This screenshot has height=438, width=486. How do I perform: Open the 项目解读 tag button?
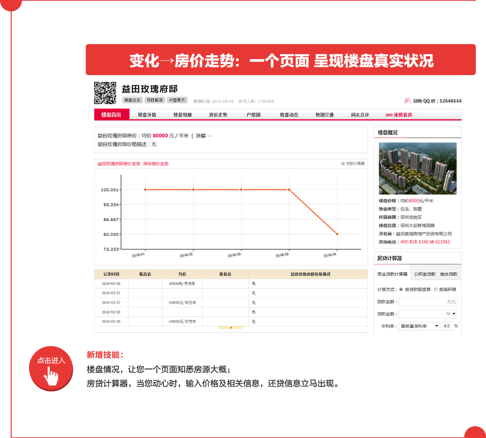(x=155, y=100)
